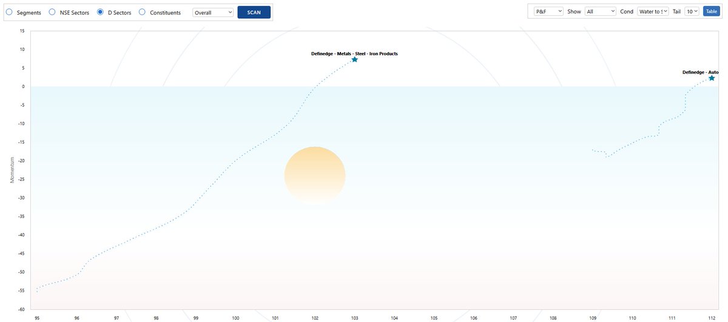Choose the D Sectors radio option

coord(100,12)
